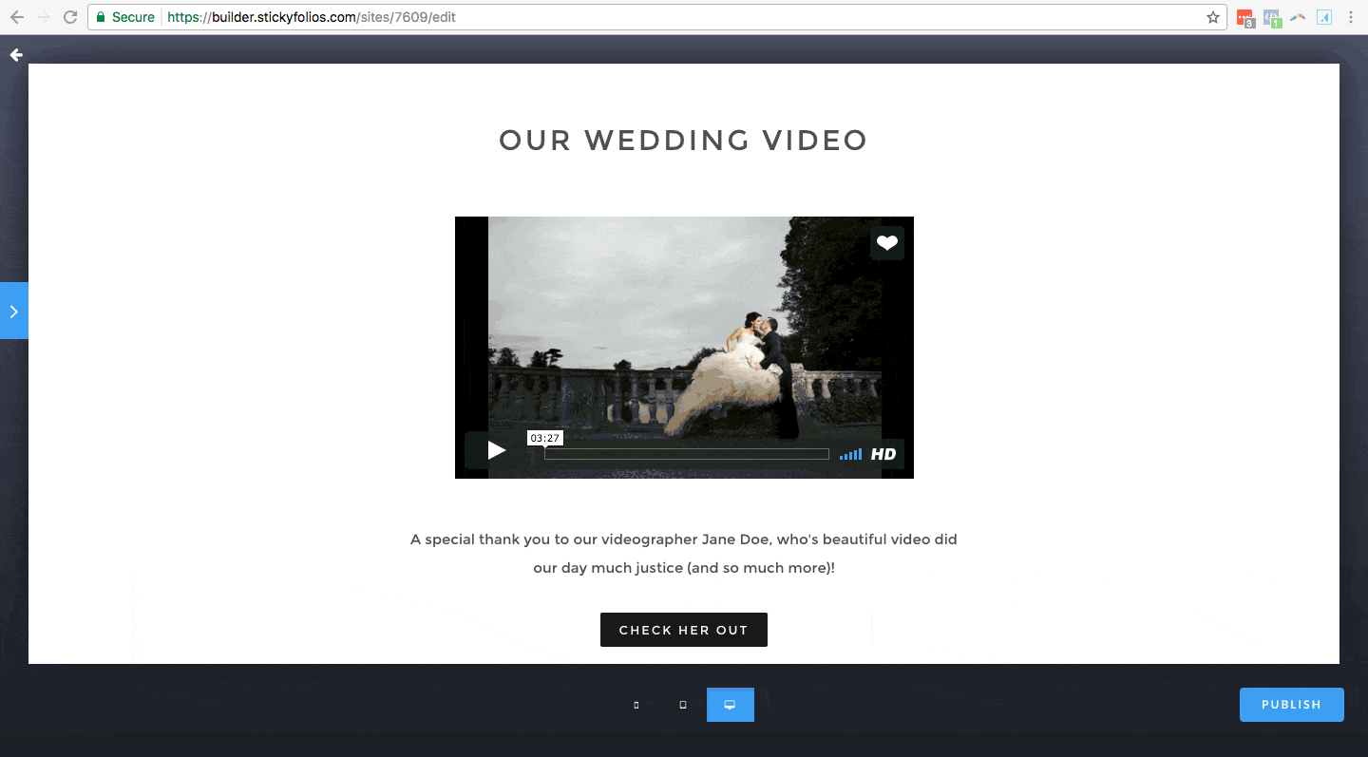
Task: Click the browser forward arrow
Action: point(43,17)
